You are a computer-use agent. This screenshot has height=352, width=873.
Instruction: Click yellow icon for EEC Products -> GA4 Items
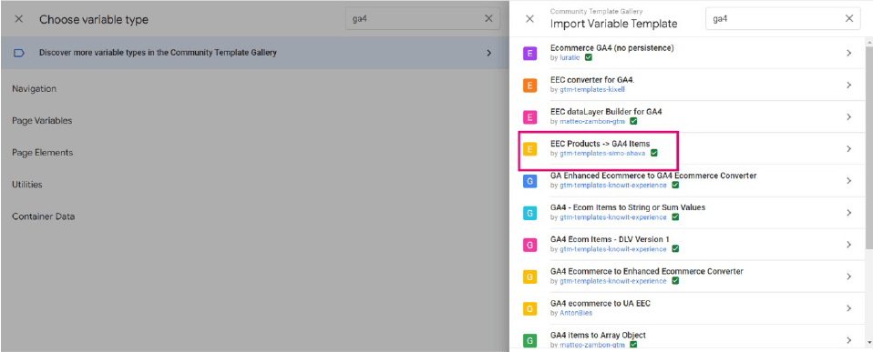point(530,148)
